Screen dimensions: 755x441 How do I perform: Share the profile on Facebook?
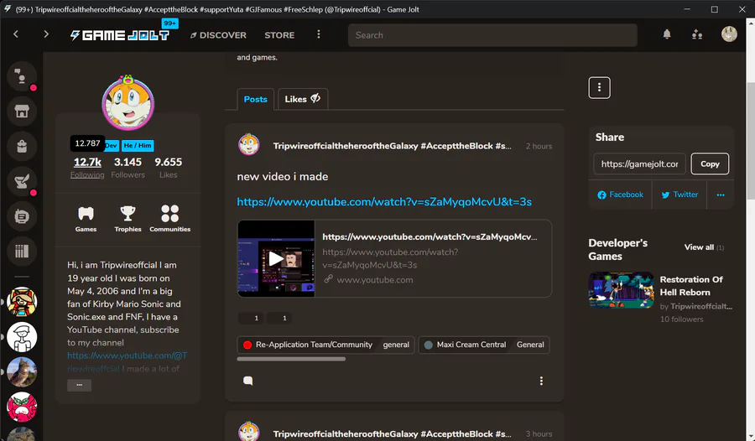tap(620, 195)
